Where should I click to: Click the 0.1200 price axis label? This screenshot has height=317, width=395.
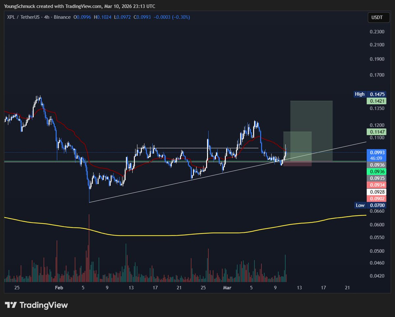pyautogui.click(x=377, y=125)
